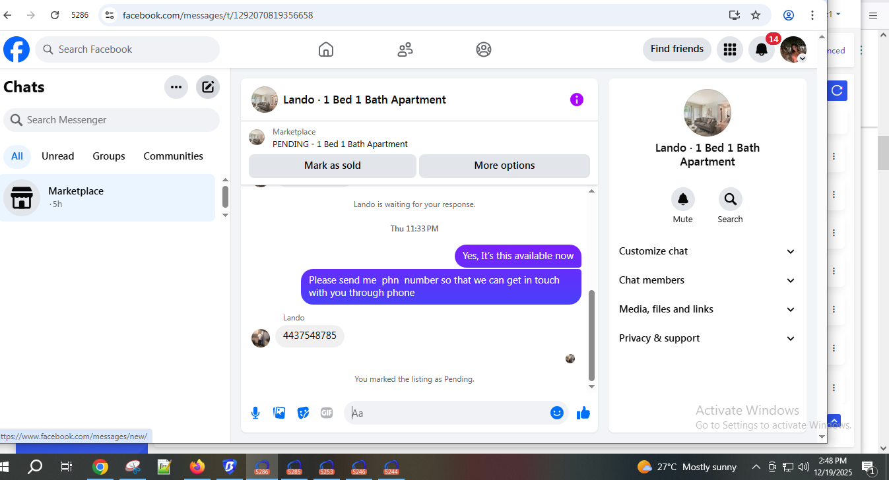
Task: Open the emoji picker in message box
Action: click(x=557, y=413)
